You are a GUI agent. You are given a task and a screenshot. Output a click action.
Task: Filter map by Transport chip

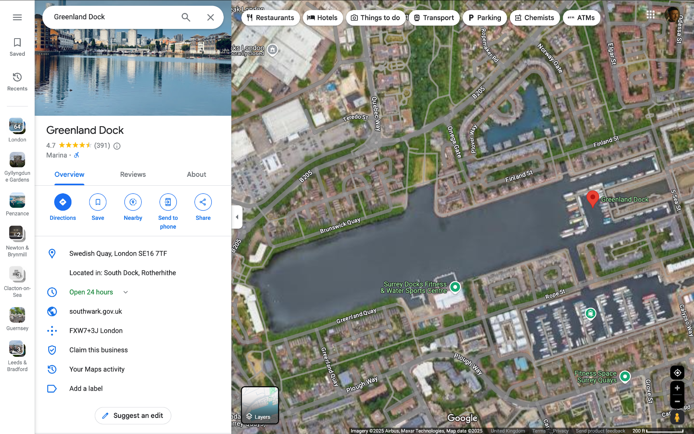click(434, 18)
